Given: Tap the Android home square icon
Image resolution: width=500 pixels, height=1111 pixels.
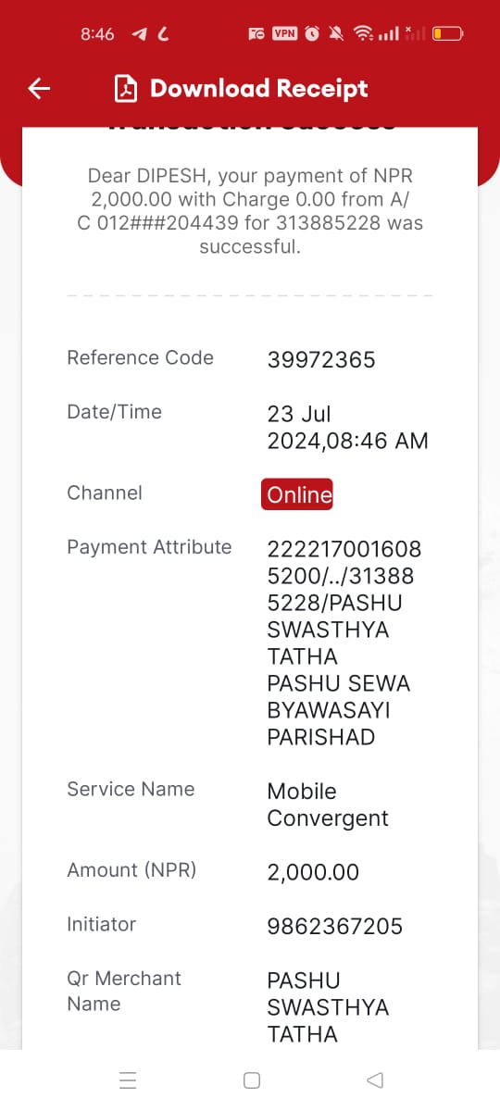Looking at the screenshot, I should click(x=251, y=1080).
